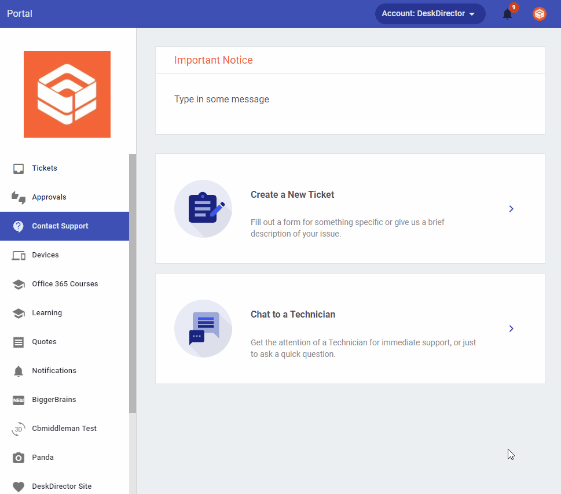Click the DeskDirector Site heart icon
This screenshot has height=494, width=561.
coord(19,487)
